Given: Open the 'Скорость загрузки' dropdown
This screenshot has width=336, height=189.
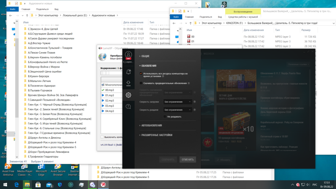Looking at the screenshot, I should [x=178, y=102].
